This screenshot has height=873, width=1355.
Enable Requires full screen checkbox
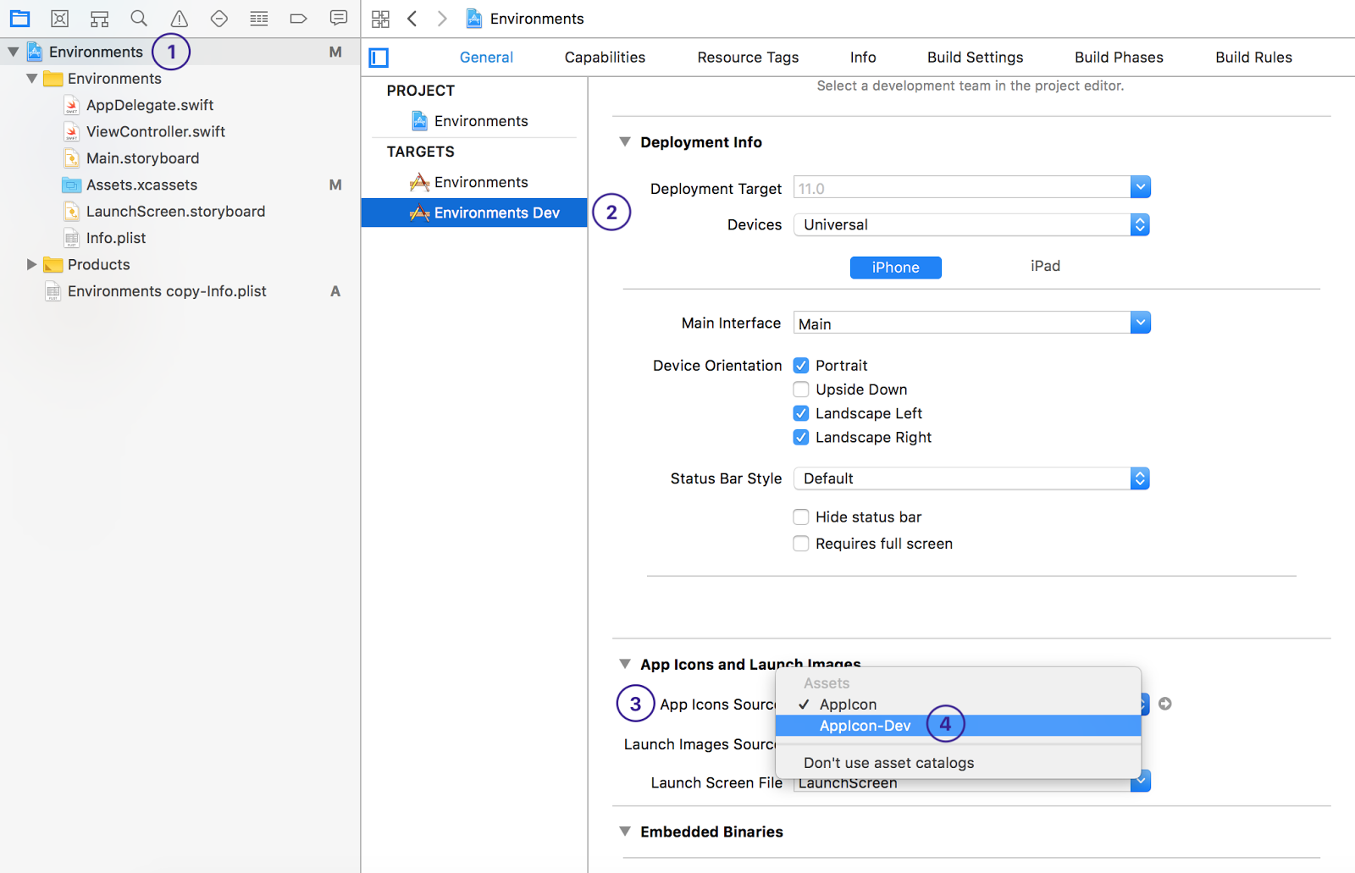coord(801,544)
